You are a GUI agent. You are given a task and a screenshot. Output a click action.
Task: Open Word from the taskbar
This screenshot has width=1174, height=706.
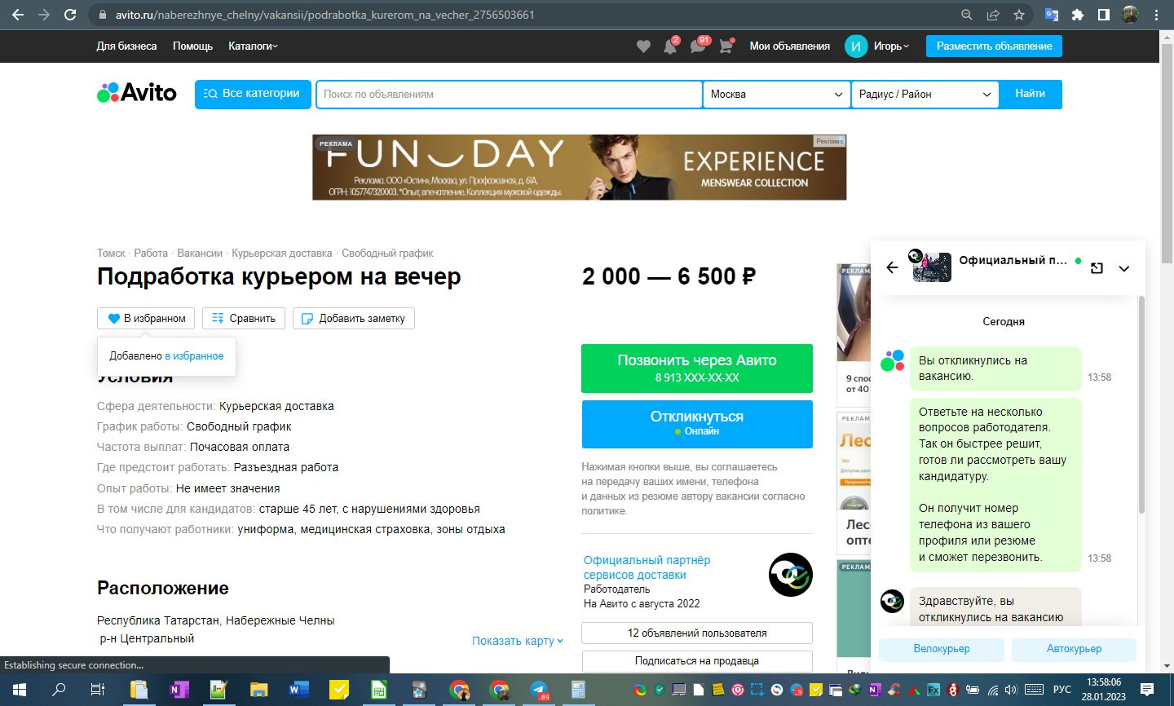pyautogui.click(x=299, y=691)
